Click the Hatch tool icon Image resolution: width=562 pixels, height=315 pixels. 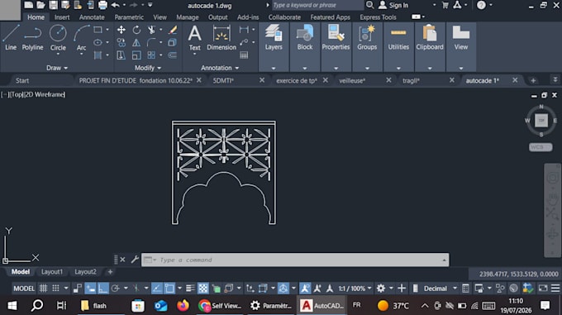(98, 55)
